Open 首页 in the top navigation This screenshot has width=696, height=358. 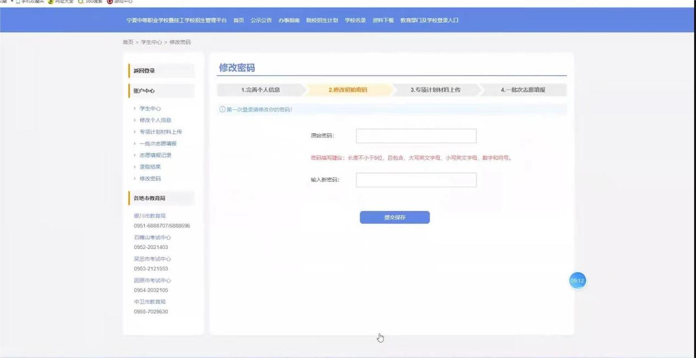coord(238,20)
